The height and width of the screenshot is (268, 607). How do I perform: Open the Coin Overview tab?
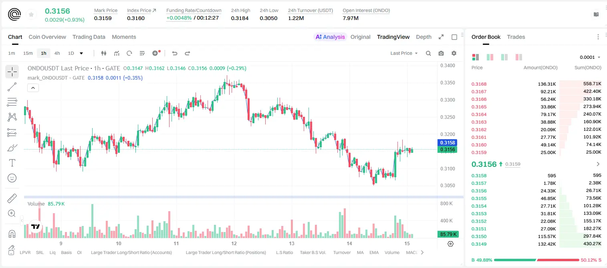[x=47, y=37]
